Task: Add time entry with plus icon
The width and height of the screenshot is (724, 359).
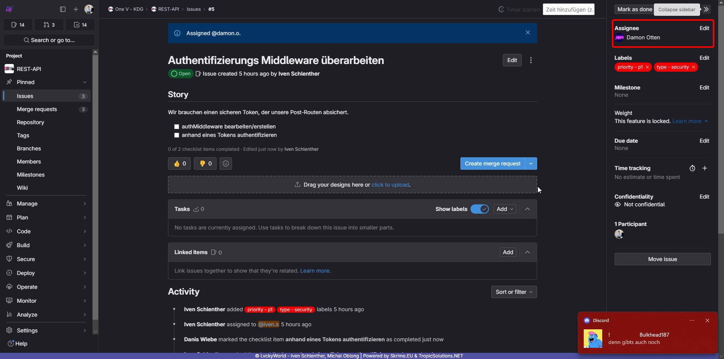Action: pyautogui.click(x=704, y=168)
